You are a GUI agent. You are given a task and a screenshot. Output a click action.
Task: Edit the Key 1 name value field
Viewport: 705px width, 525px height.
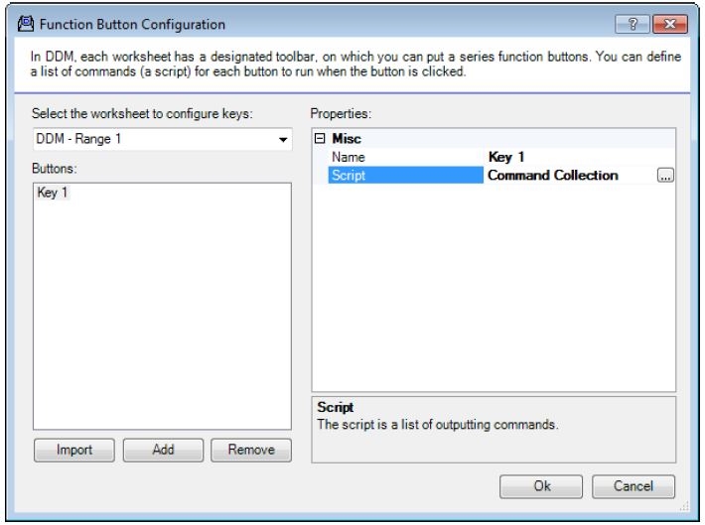[x=581, y=157]
